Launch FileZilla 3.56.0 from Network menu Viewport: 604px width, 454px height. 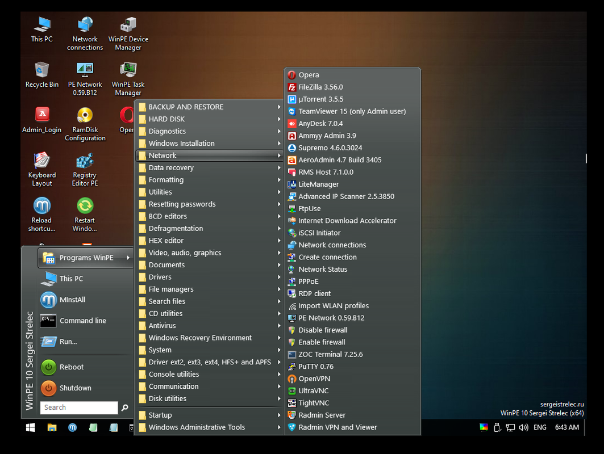352,87
